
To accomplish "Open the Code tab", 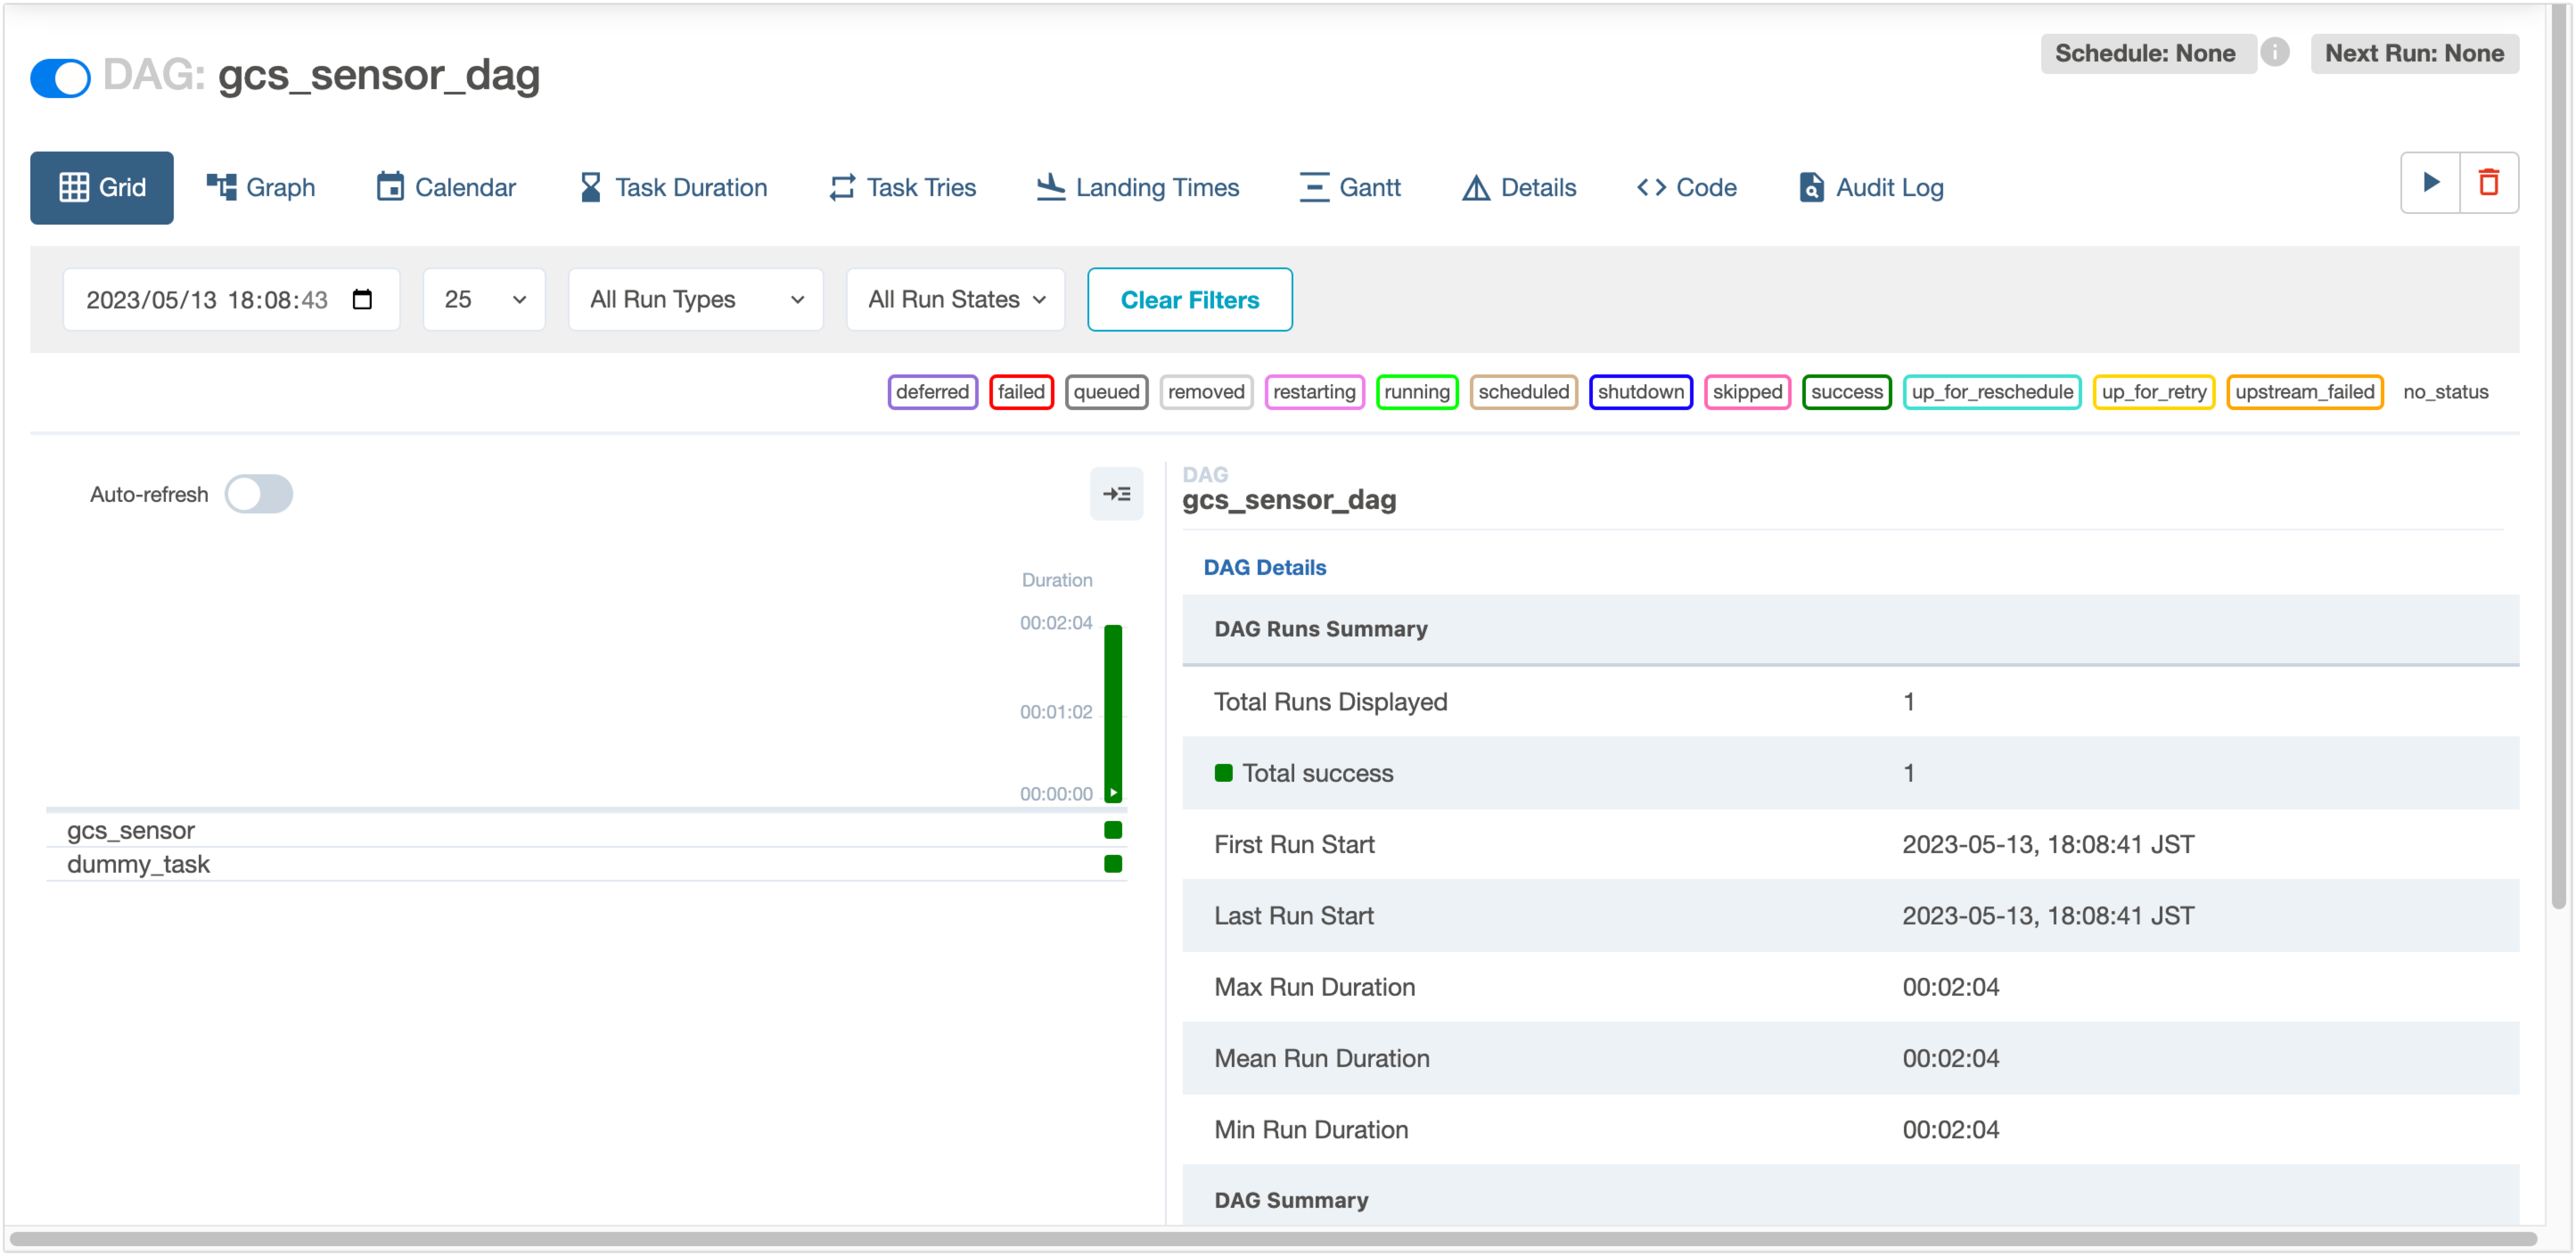I will pos(1687,187).
